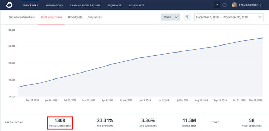Open Landing Pages & Forms
269x131 pixels.
(85, 5)
